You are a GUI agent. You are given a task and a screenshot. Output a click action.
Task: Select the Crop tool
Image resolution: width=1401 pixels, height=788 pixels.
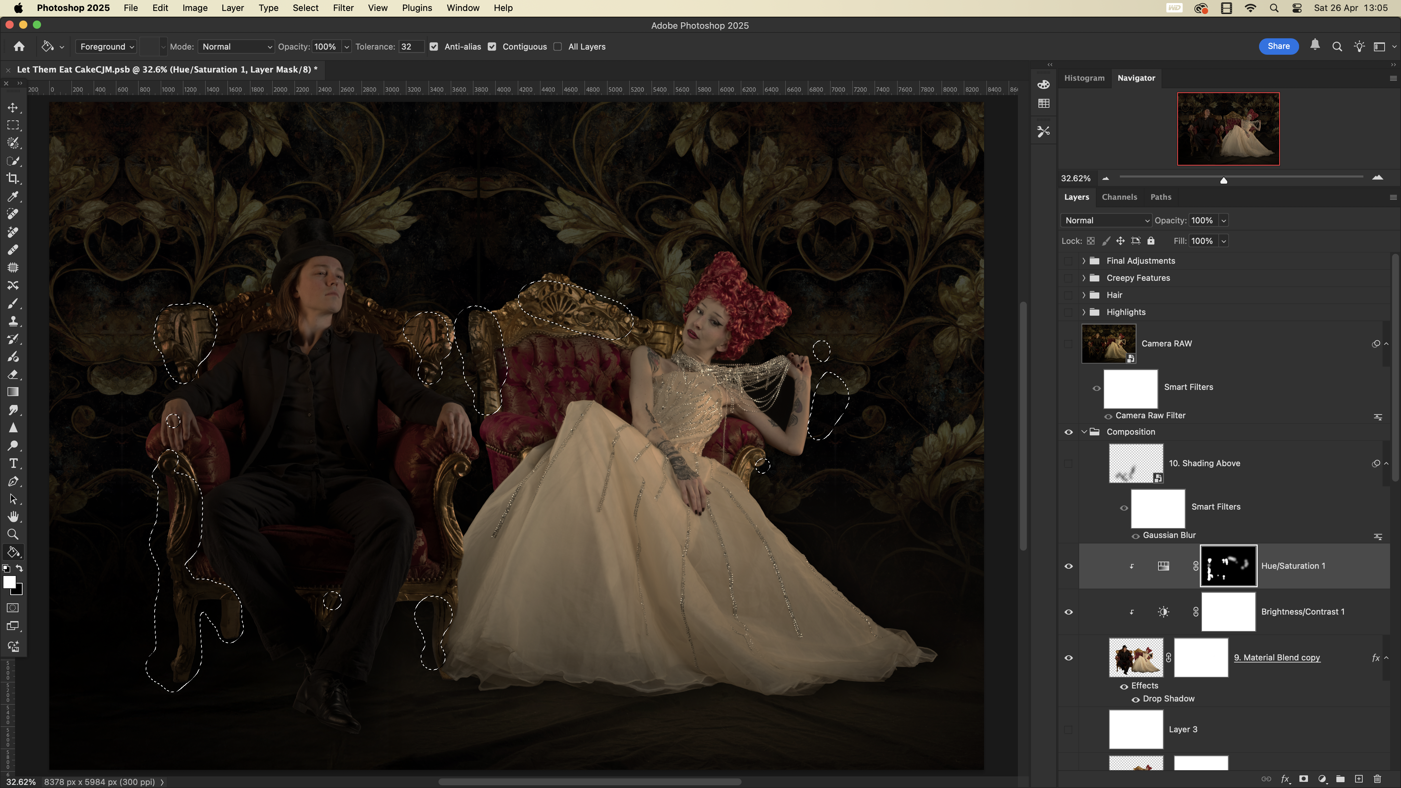13,179
